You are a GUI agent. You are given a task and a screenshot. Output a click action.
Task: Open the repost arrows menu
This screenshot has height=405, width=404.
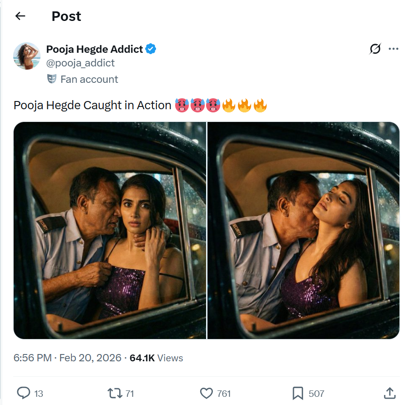[114, 393]
